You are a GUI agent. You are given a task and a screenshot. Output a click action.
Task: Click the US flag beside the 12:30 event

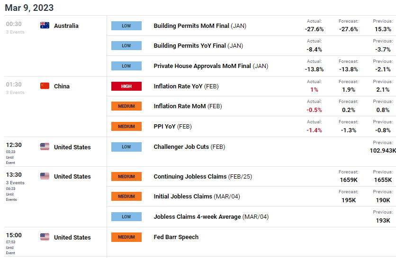[x=45, y=147]
